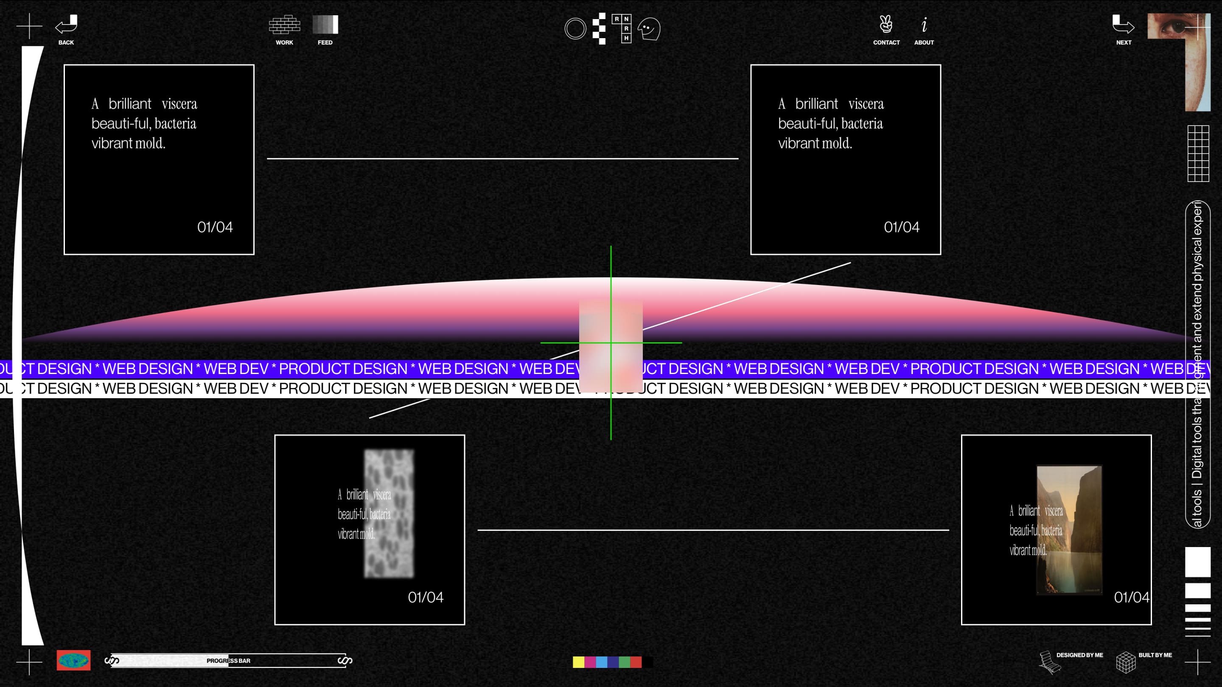This screenshot has height=687, width=1222.
Task: Click the Contact peace hand icon
Action: coord(886,24)
